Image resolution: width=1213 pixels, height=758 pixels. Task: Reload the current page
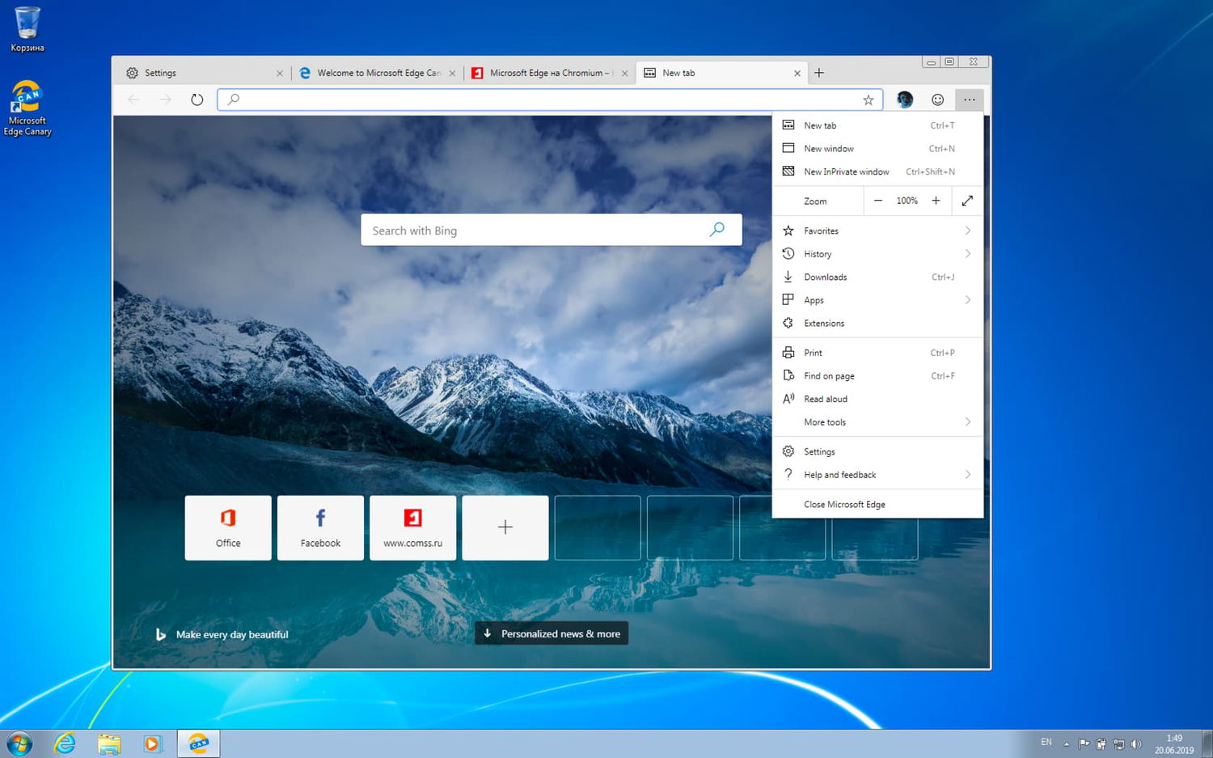pos(197,99)
